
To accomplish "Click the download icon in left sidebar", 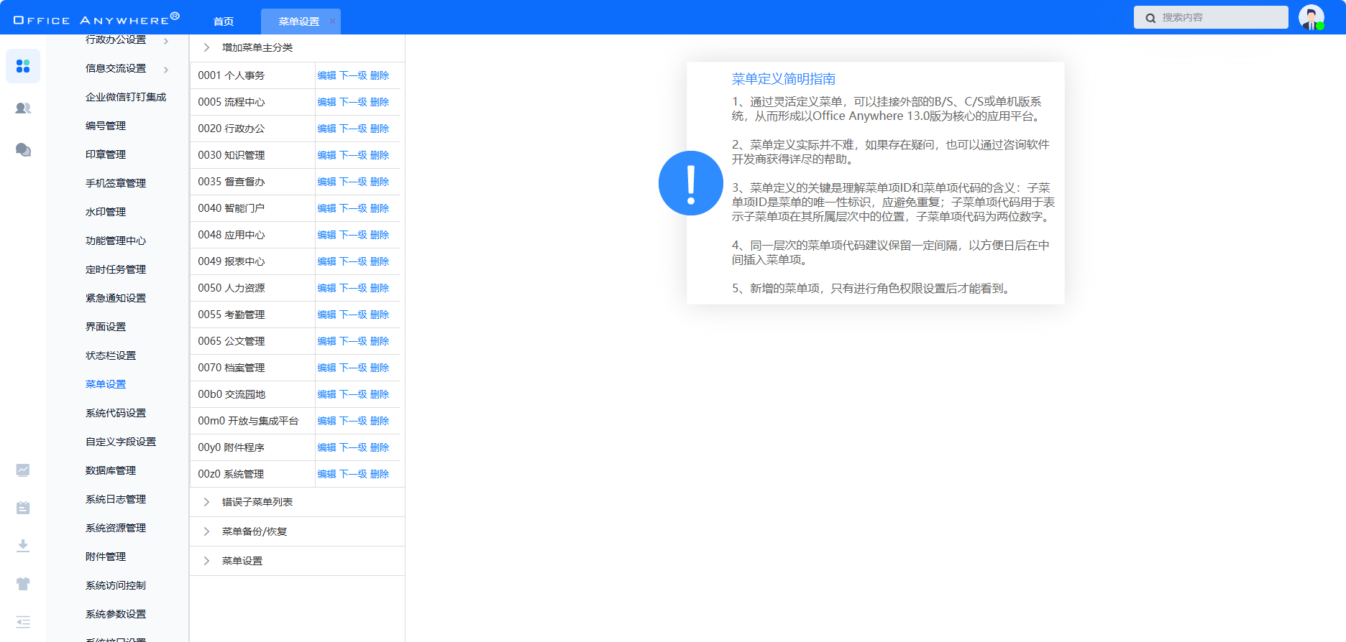I will point(23,546).
